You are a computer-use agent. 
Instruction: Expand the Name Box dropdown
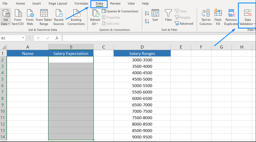pos(23,38)
